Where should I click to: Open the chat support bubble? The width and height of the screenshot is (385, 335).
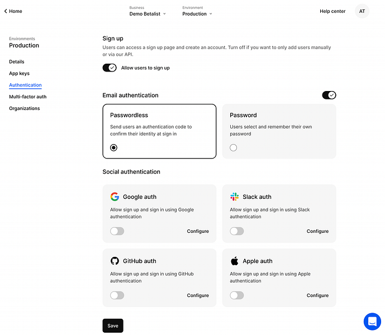[372, 321]
